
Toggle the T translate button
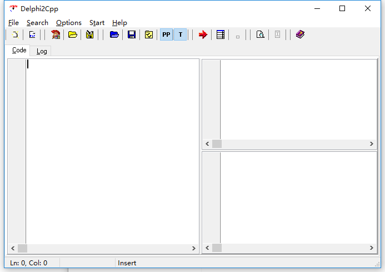click(x=181, y=34)
